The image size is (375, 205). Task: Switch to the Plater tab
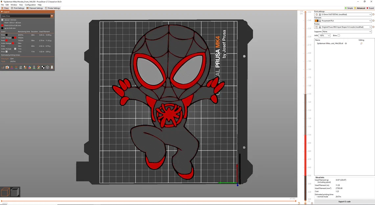5,8
